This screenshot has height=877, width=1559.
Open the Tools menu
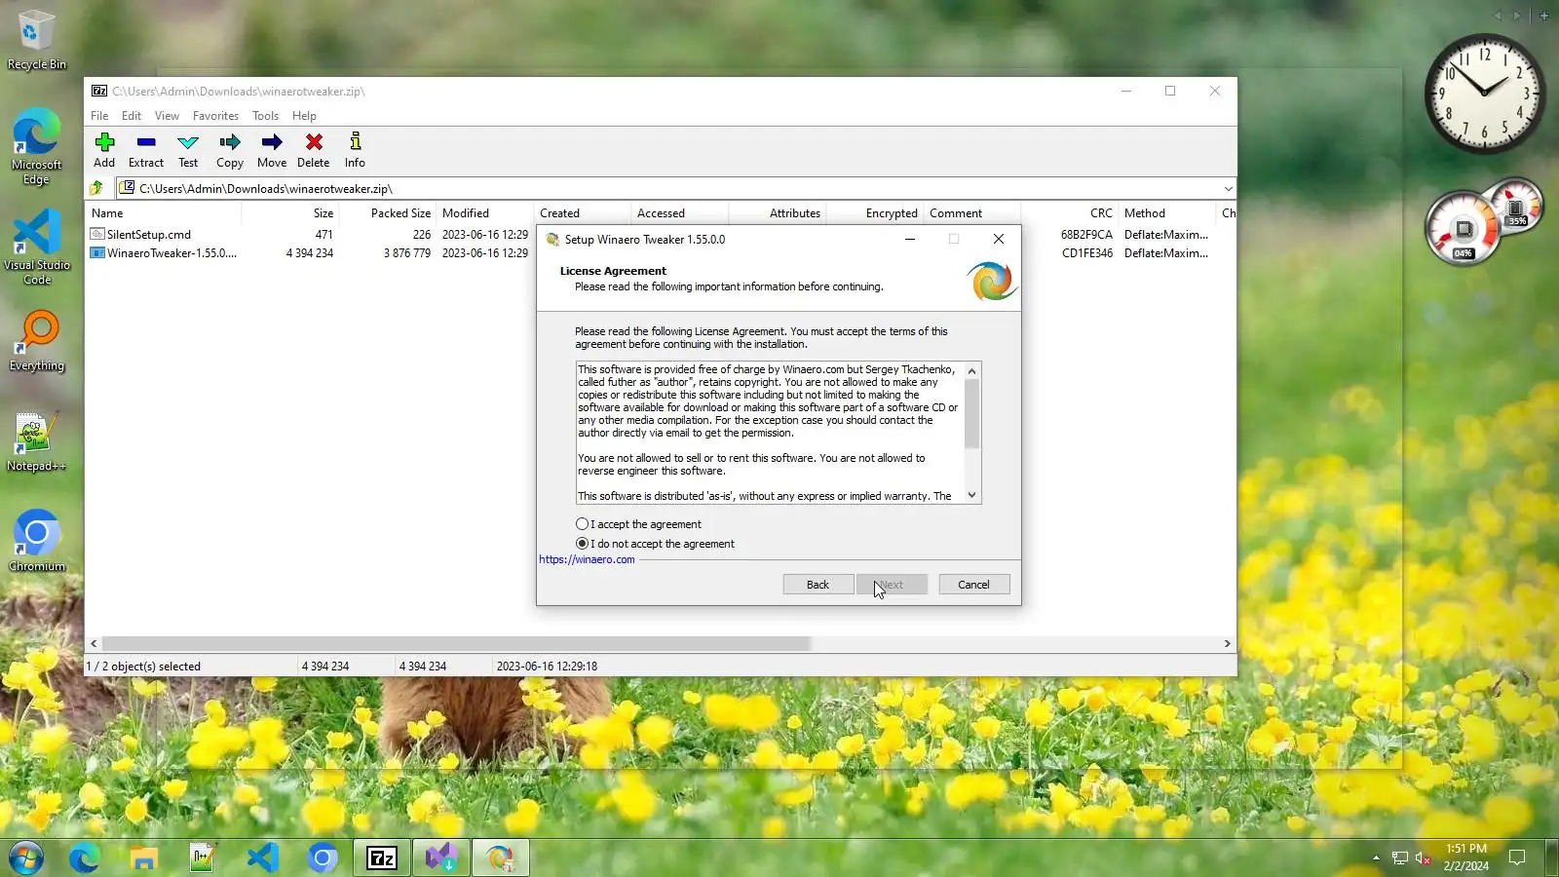(x=265, y=115)
